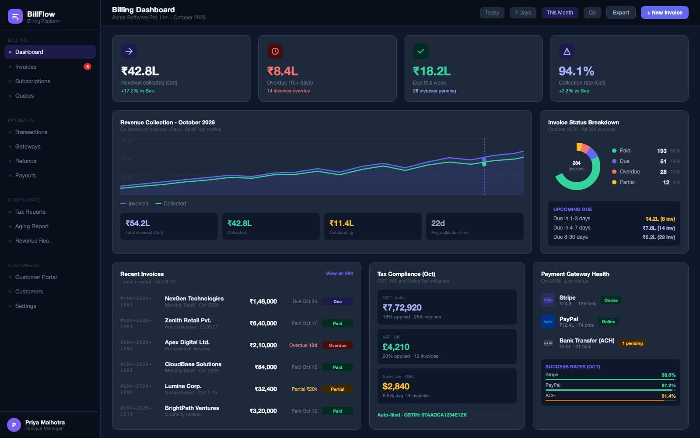Open Customer Portal in the sidebar
The width and height of the screenshot is (700, 438).
[x=50, y=277]
